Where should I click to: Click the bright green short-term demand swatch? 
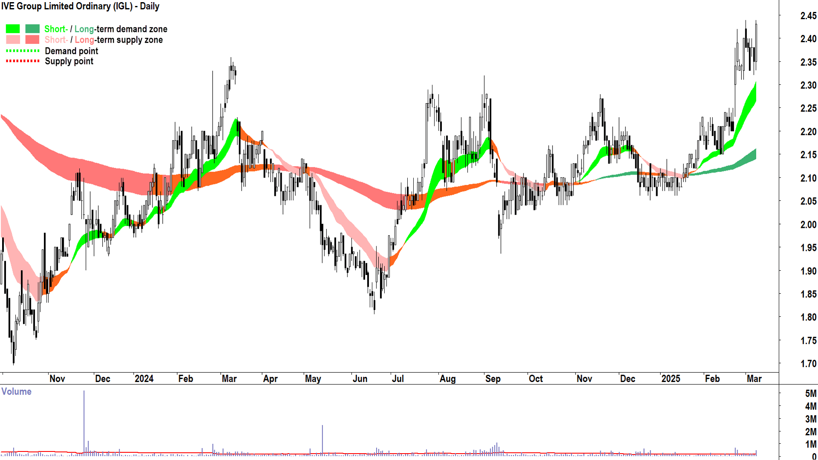click(13, 29)
